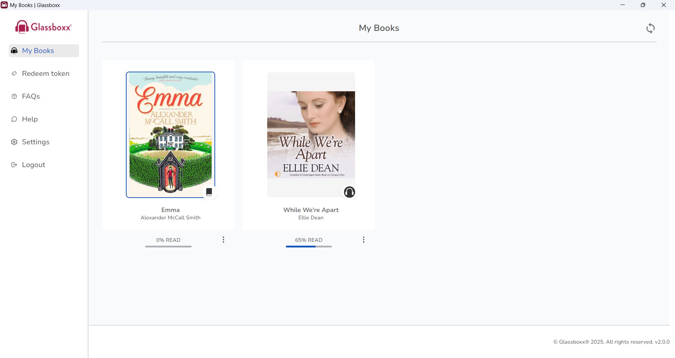Click the Logout arrow icon
Screen dimensions: 675x358
(14, 165)
